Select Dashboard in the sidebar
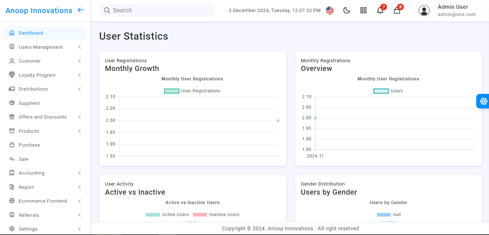Viewport: 489px width, 235px height. (31, 33)
